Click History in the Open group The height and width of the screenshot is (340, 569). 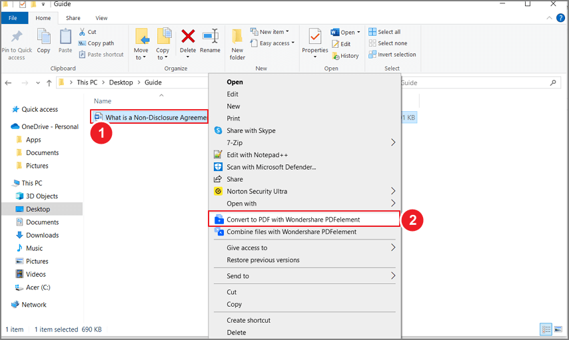(x=345, y=56)
